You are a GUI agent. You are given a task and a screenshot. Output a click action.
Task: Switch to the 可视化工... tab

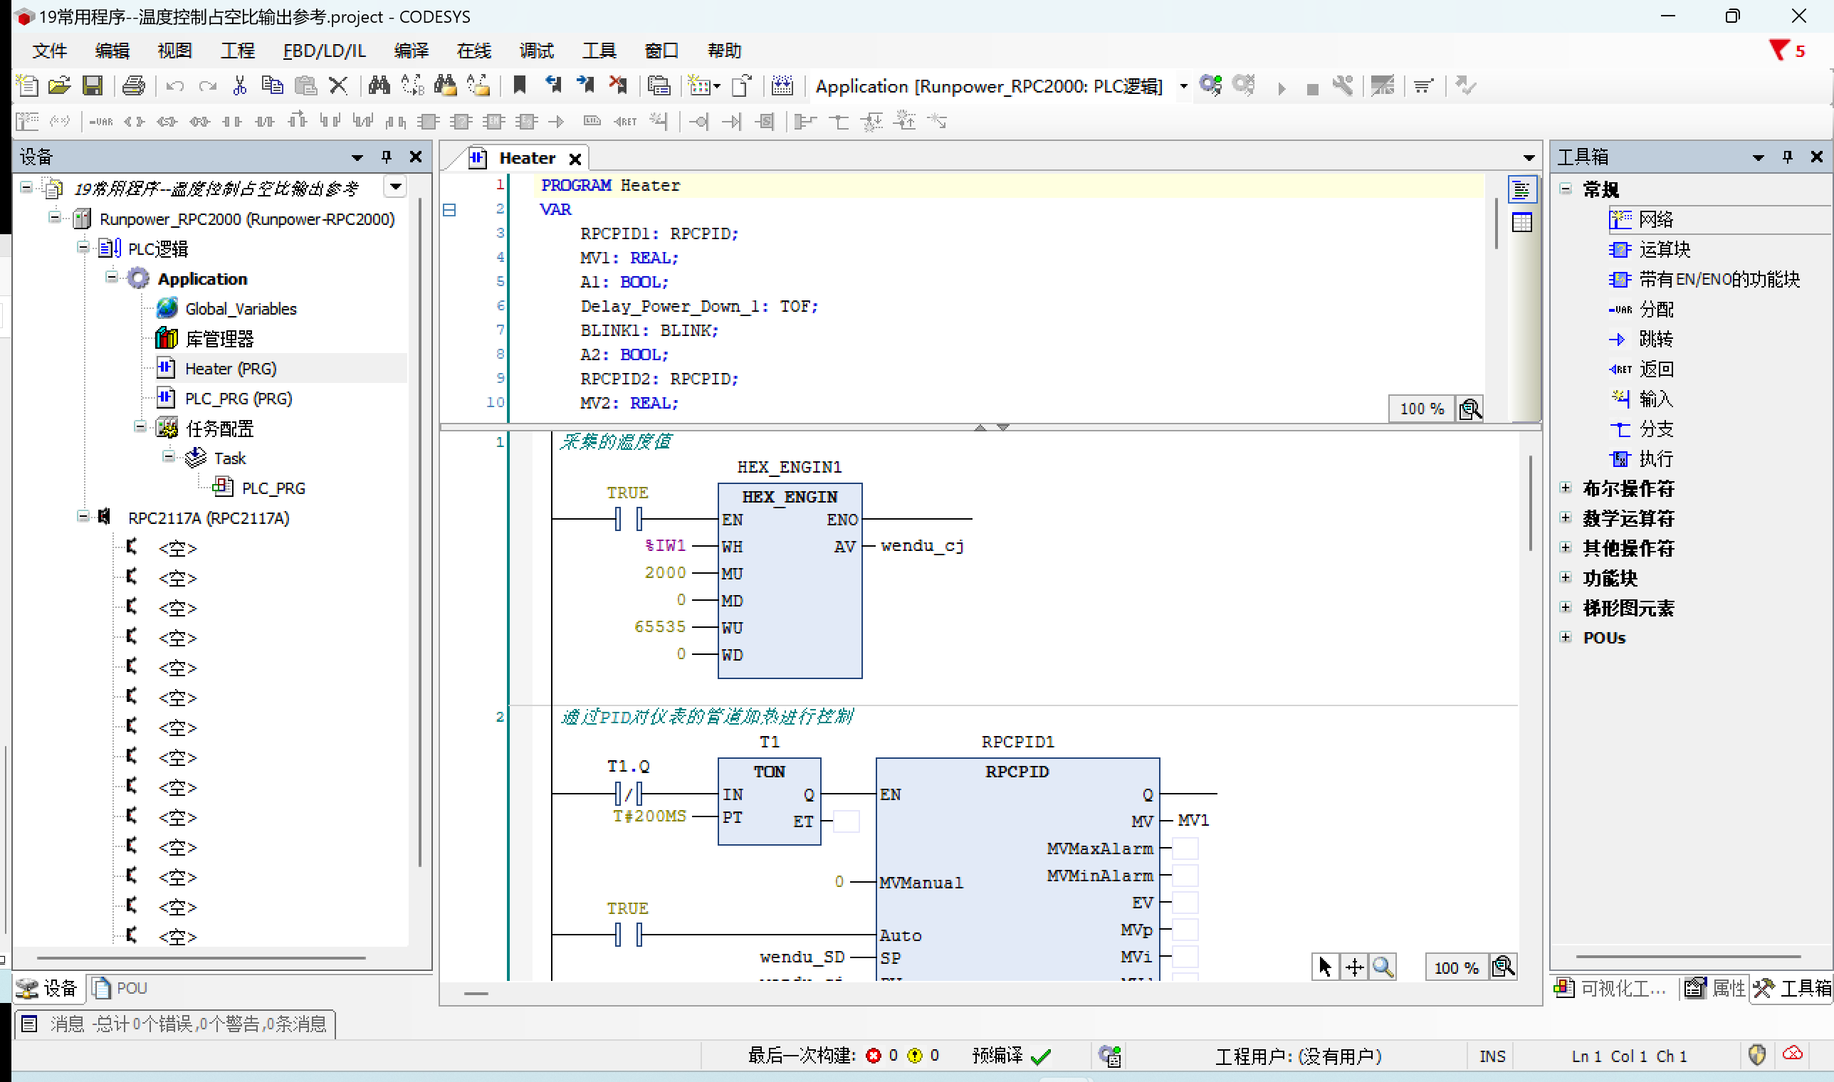pos(1611,988)
